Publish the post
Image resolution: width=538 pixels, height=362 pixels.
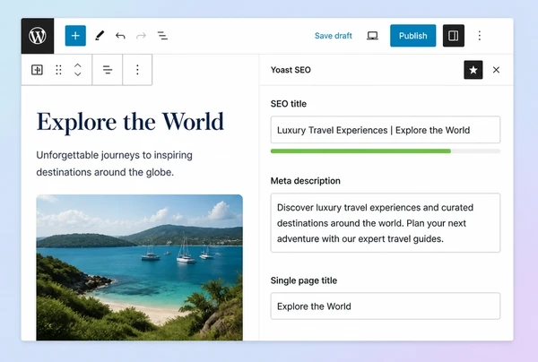pyautogui.click(x=412, y=36)
